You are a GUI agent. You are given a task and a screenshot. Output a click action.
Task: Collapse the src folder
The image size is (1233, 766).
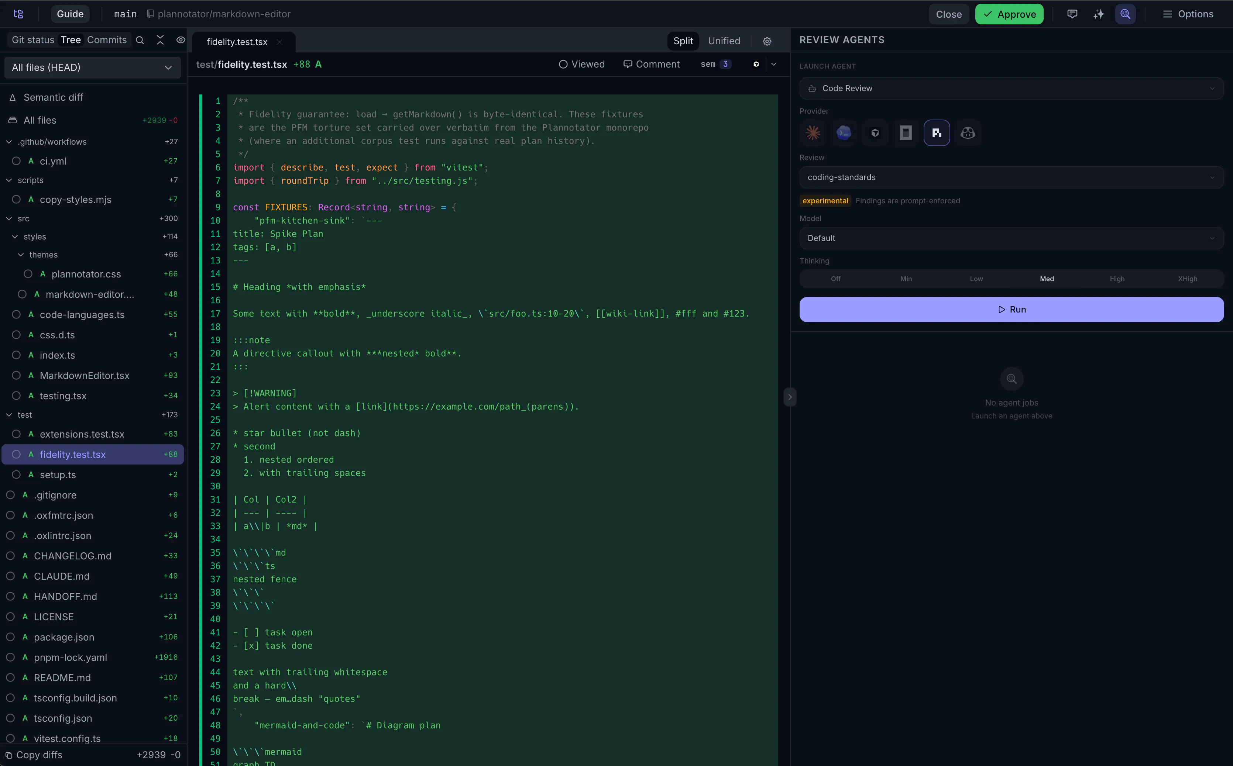(8, 219)
